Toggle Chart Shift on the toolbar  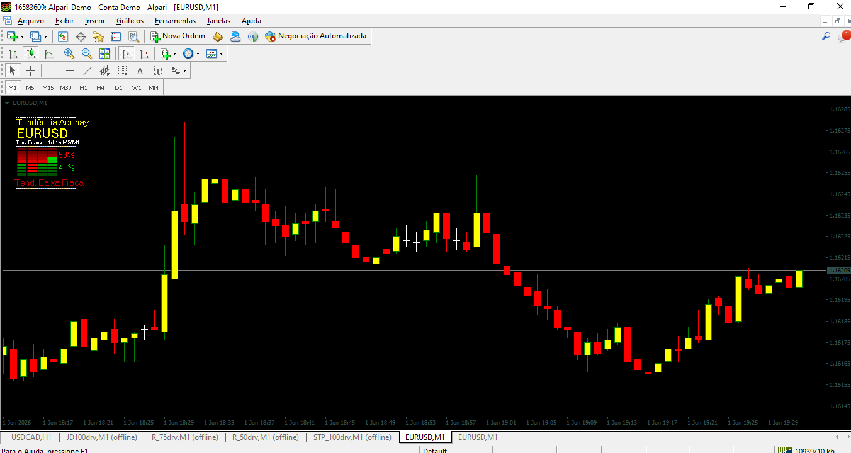[x=144, y=53]
